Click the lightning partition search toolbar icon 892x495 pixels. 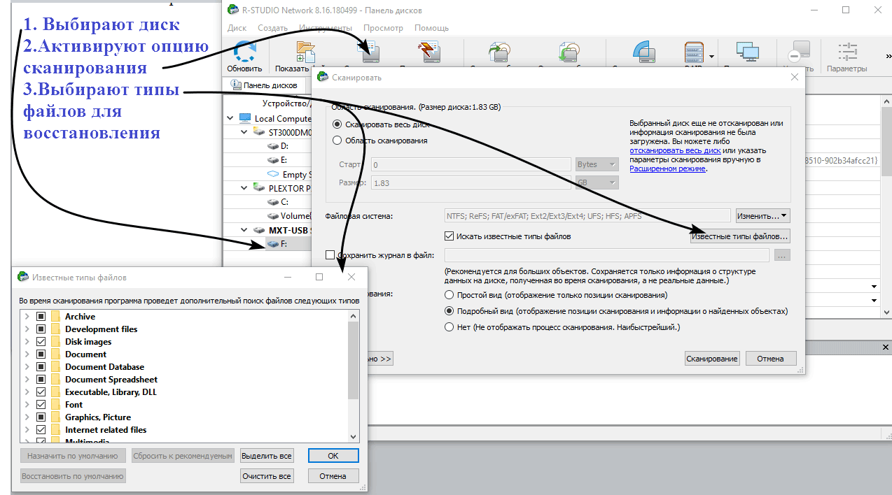[x=428, y=52]
